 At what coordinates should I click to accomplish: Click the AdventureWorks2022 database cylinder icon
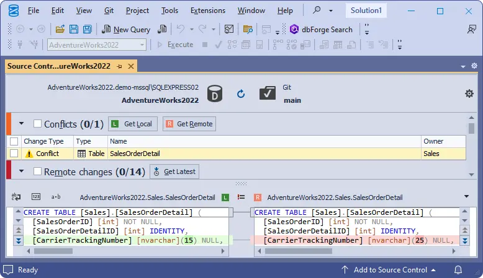(215, 93)
